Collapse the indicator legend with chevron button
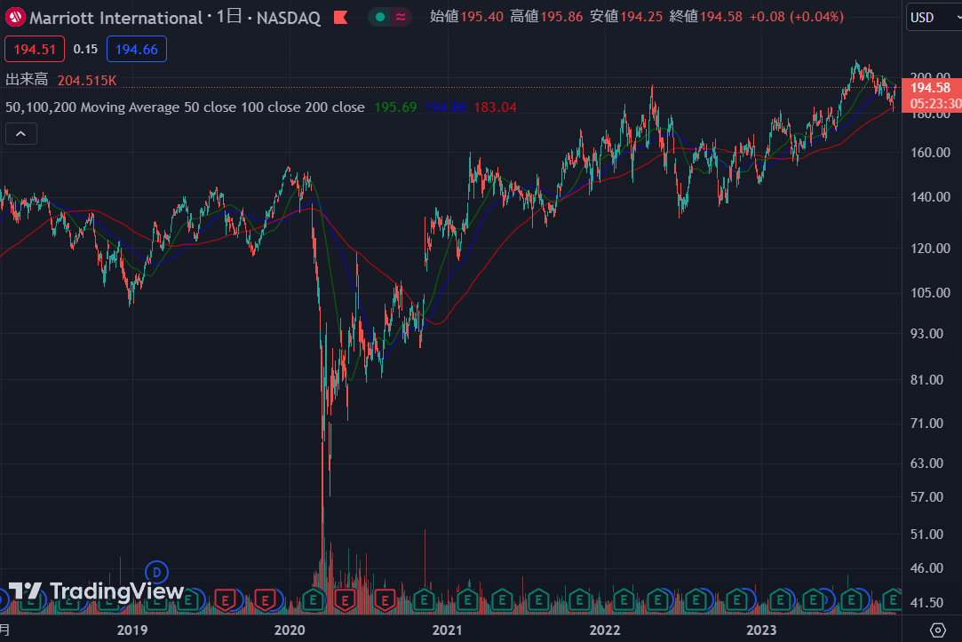This screenshot has width=962, height=642. pos(20,134)
